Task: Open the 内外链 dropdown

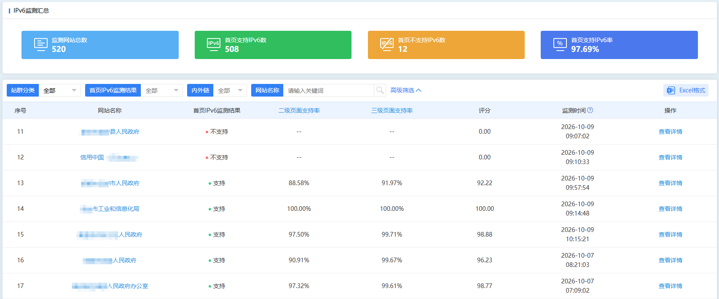Action: [x=230, y=90]
